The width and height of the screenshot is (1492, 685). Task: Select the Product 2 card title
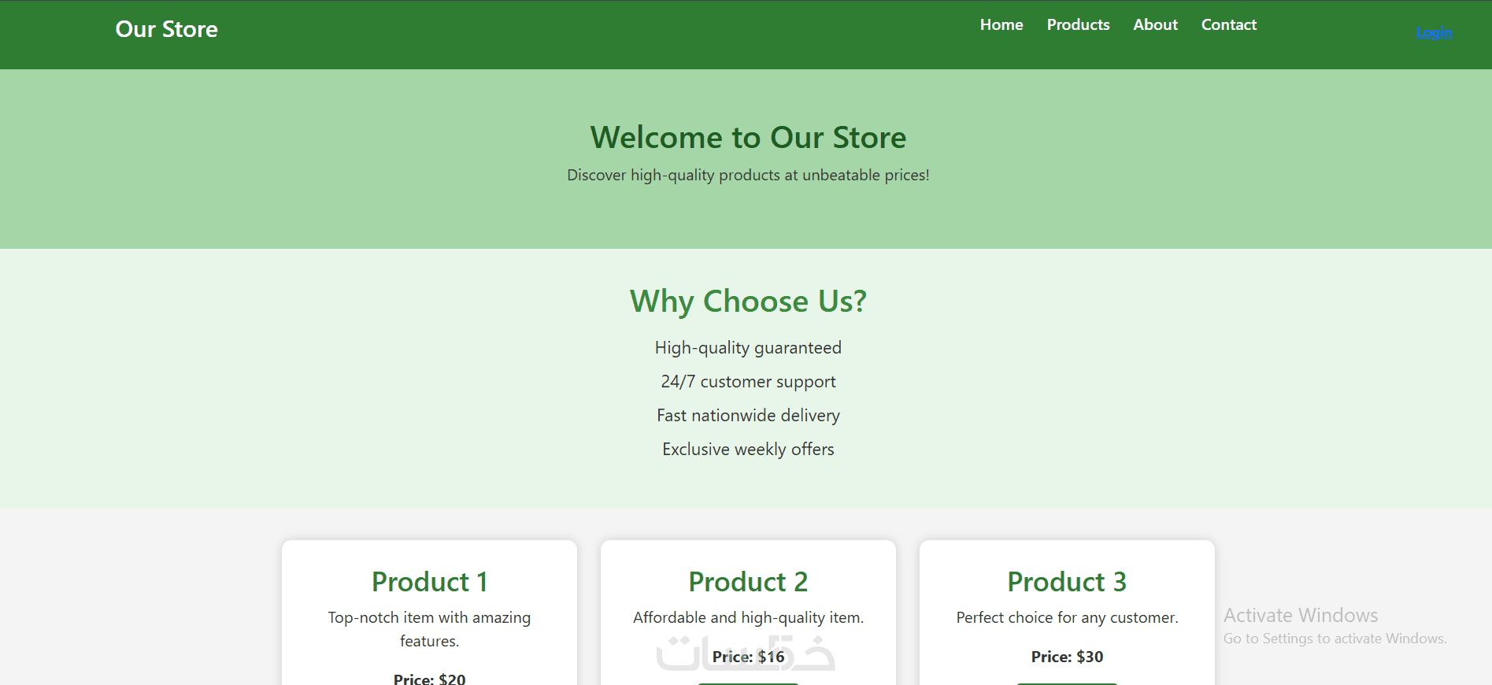tap(748, 582)
